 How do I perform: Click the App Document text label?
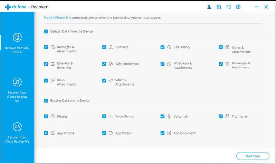pyautogui.click(x=184, y=133)
